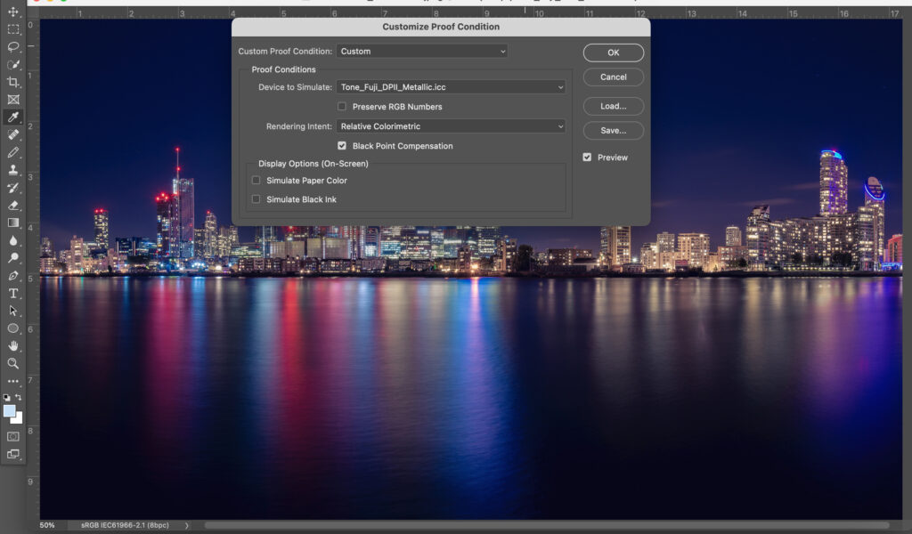
Task: Toggle Quick Mask mode
Action: click(x=12, y=436)
